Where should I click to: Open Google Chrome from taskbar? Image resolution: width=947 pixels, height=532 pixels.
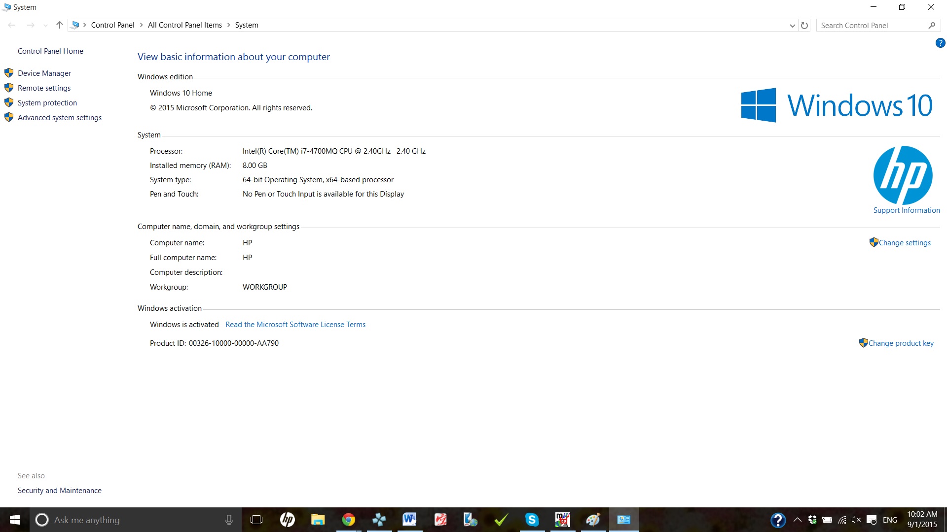point(349,520)
